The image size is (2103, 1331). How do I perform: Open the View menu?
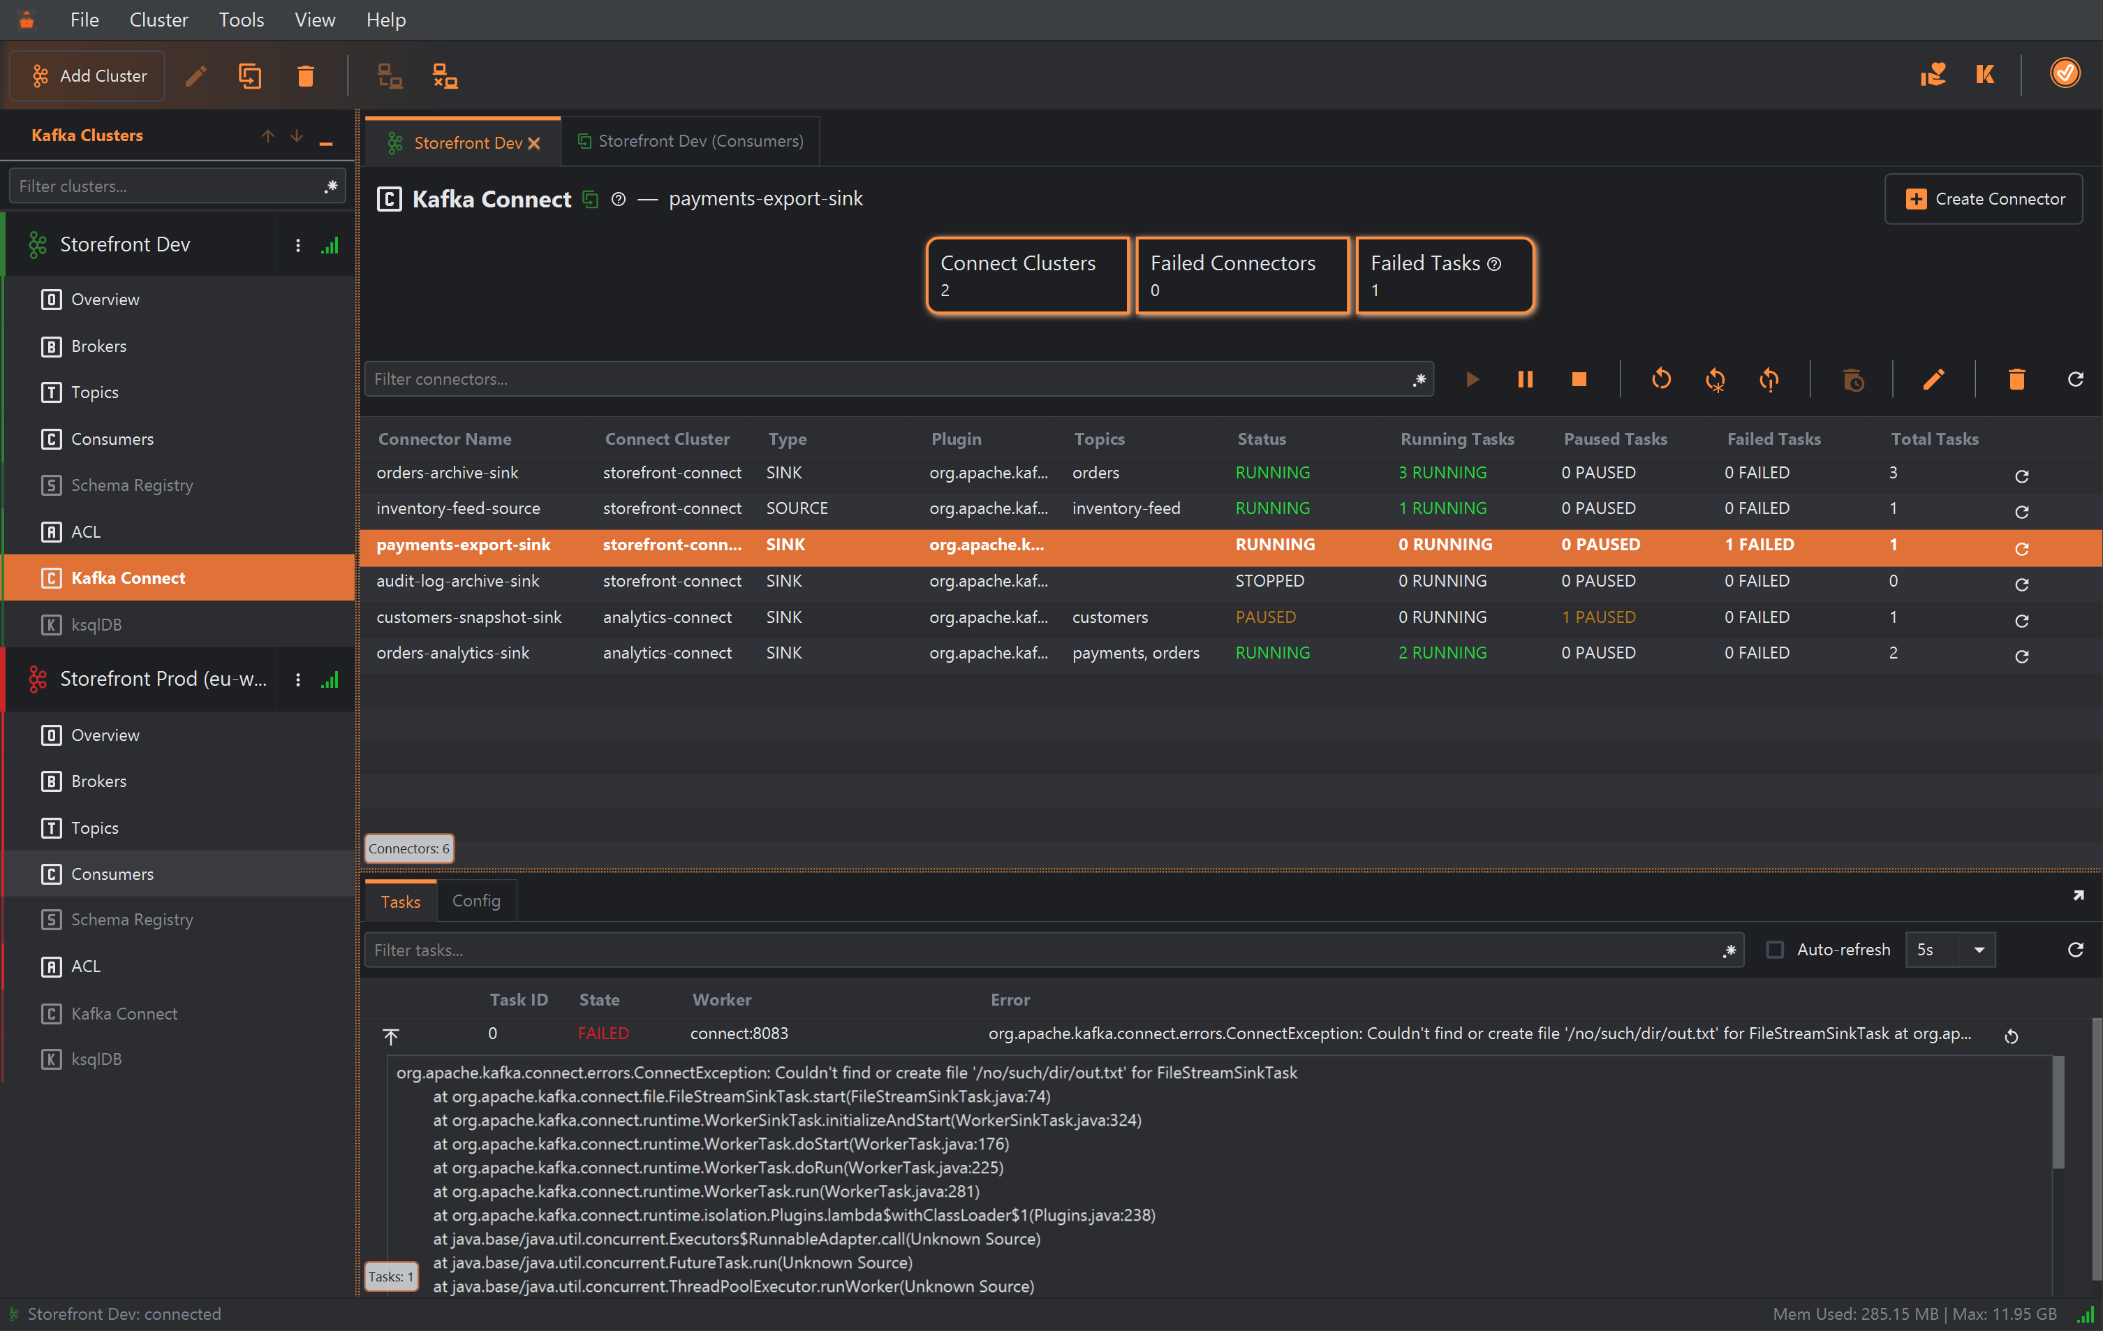tap(314, 20)
